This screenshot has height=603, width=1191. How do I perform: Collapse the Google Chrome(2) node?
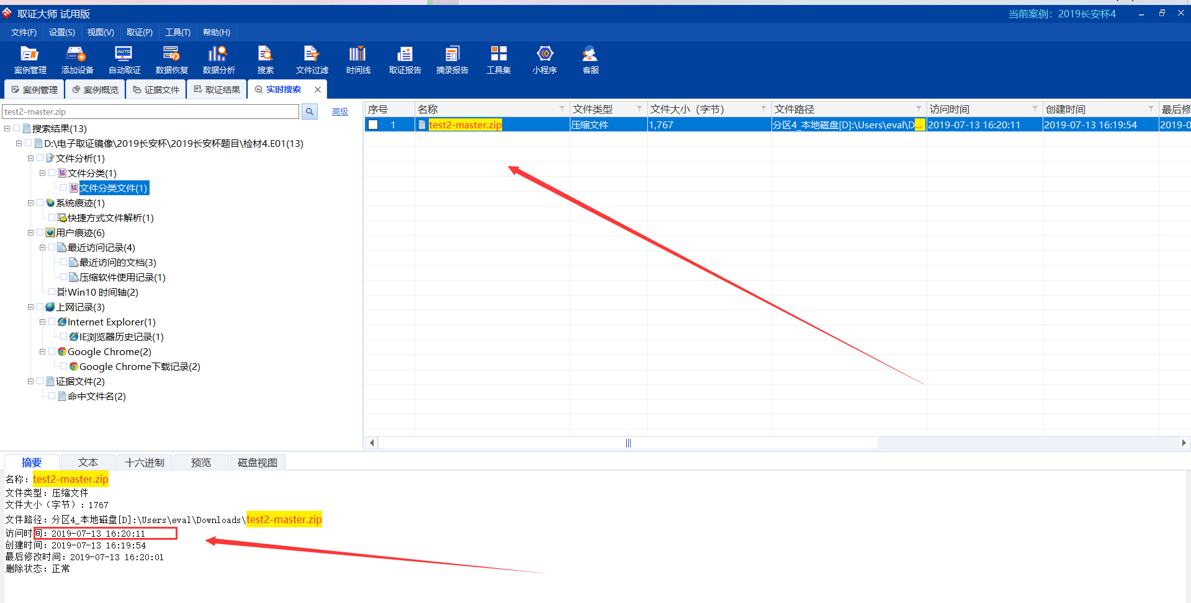[x=42, y=351]
